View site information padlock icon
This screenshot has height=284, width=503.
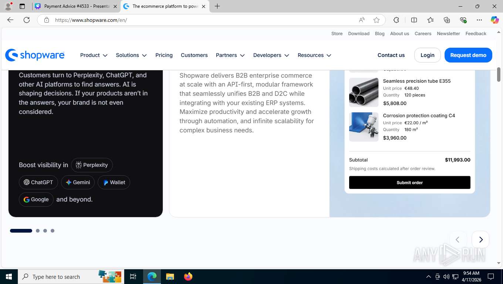46,20
